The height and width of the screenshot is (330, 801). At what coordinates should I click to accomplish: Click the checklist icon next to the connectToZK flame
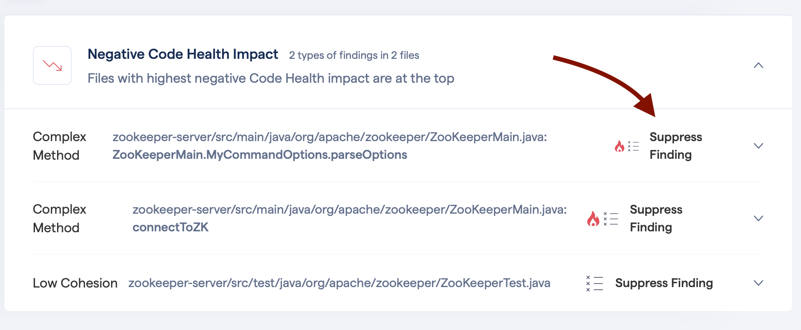pyautogui.click(x=611, y=218)
